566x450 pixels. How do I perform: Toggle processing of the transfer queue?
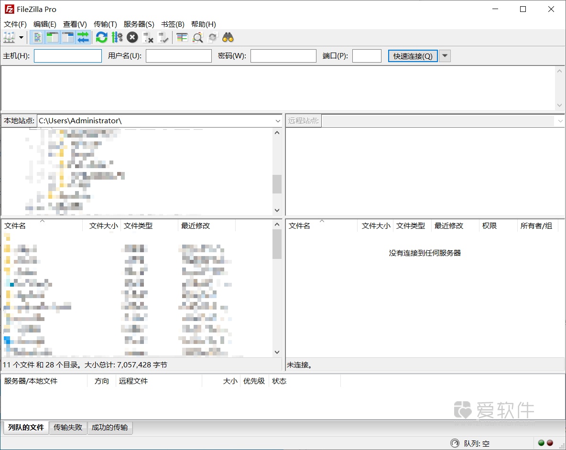(117, 37)
